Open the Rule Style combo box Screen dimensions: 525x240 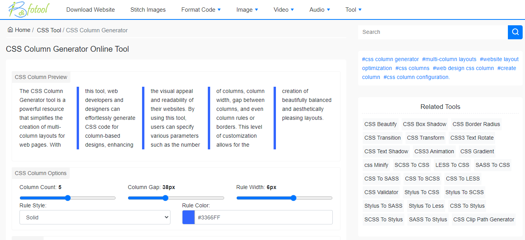coord(95,217)
